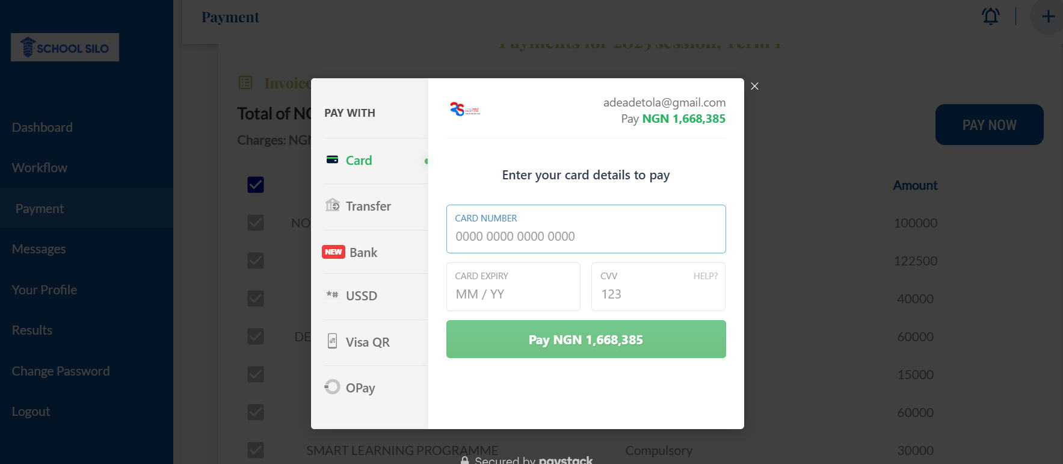Select Logout from the sidebar

31,412
